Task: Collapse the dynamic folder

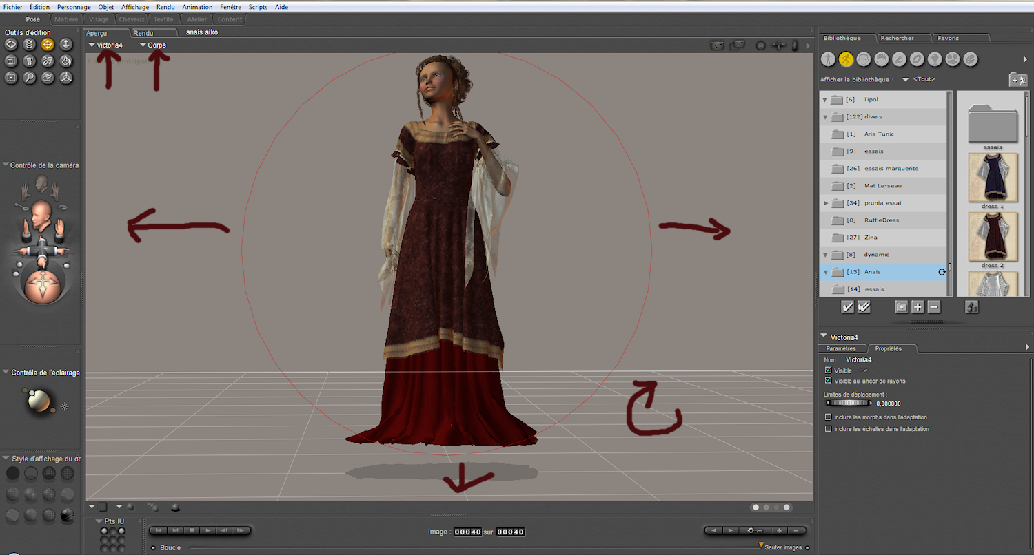Action: pyautogui.click(x=824, y=255)
